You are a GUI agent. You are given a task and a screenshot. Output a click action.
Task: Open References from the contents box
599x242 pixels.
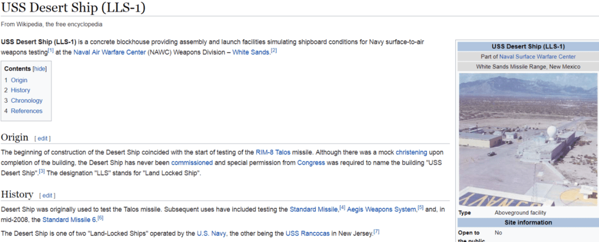[27, 111]
